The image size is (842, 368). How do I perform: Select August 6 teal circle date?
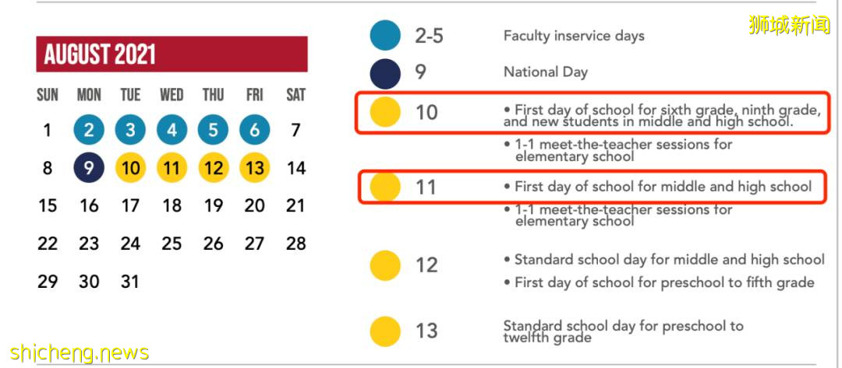coord(254,130)
